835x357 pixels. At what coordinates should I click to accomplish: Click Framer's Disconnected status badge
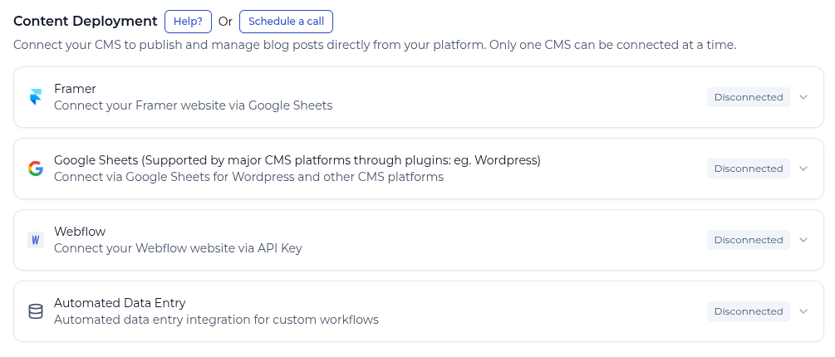[749, 97]
